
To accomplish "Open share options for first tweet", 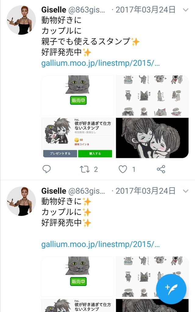I will (x=161, y=169).
